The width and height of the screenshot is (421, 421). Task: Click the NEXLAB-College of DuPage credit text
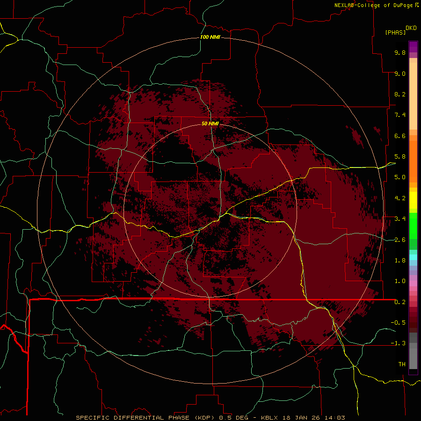pos(373,5)
